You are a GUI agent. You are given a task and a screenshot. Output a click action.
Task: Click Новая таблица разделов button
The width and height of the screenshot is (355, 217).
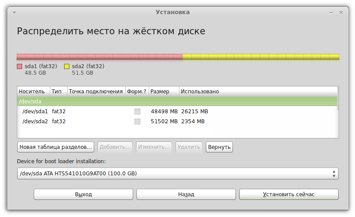[x=55, y=147]
